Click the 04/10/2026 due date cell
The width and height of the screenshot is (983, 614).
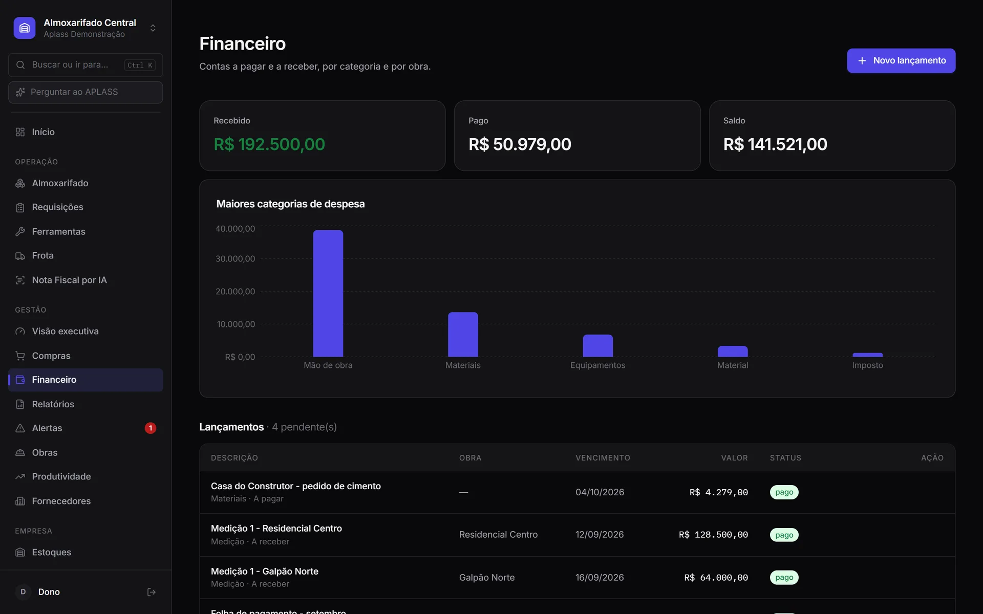point(600,492)
